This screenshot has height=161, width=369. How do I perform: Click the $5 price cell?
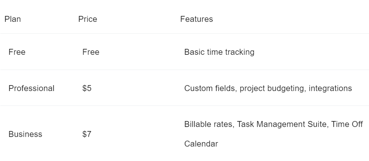(x=87, y=88)
